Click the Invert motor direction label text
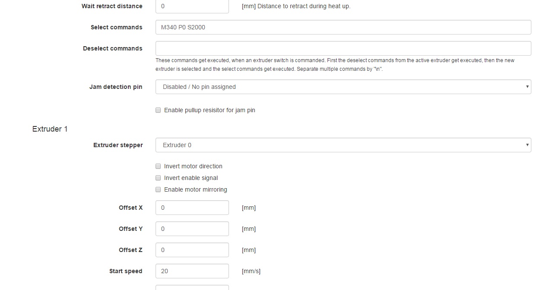 193,166
